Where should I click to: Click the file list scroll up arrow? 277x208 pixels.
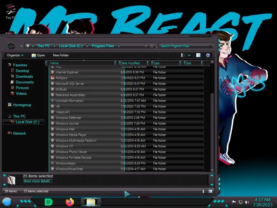click(x=212, y=62)
